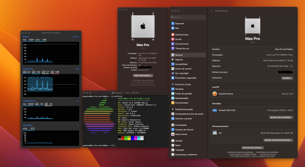Viewport: 305px width, 167px height.
Task: Click the Pantalla bloqueada lock icon
Action: [x=173, y=109]
